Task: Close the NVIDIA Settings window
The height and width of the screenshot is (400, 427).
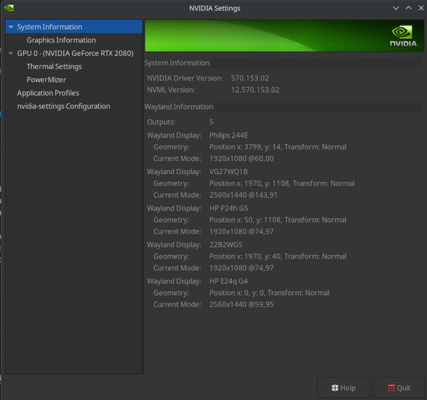Action: tap(421, 8)
